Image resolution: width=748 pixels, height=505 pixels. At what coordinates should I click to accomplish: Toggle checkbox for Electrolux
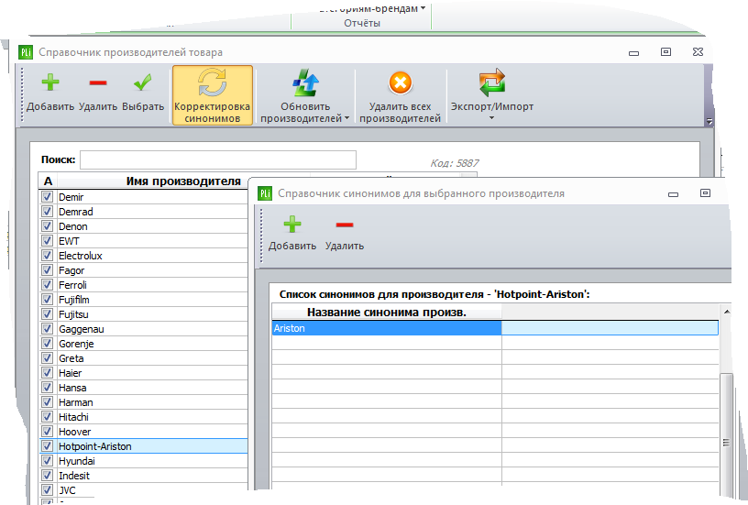click(x=48, y=255)
